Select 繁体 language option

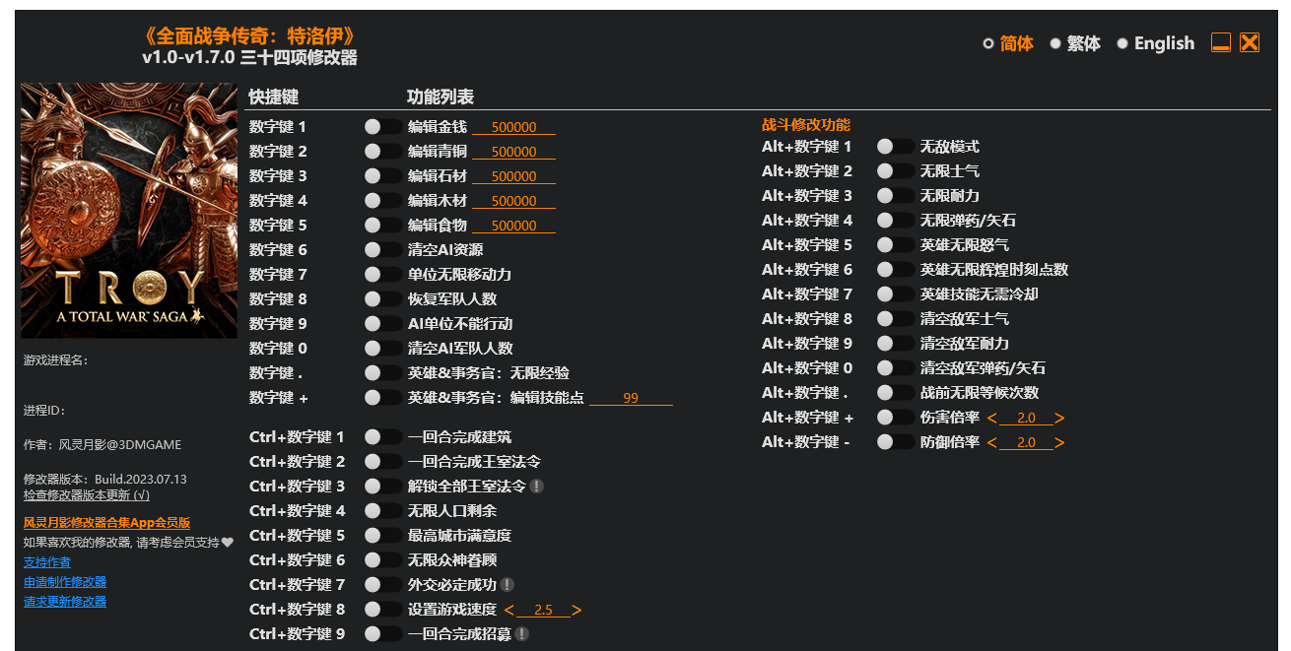point(1075,43)
